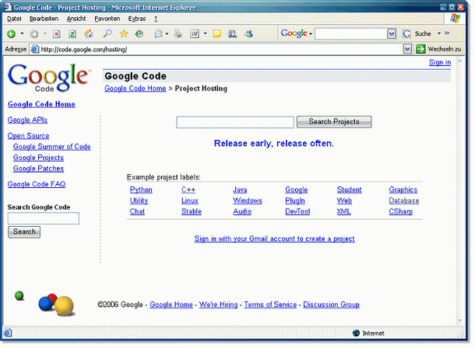Screen dimensions: 475x348
Task: Click the green Go arrow 'Wechseln zu'
Action: (x=420, y=49)
